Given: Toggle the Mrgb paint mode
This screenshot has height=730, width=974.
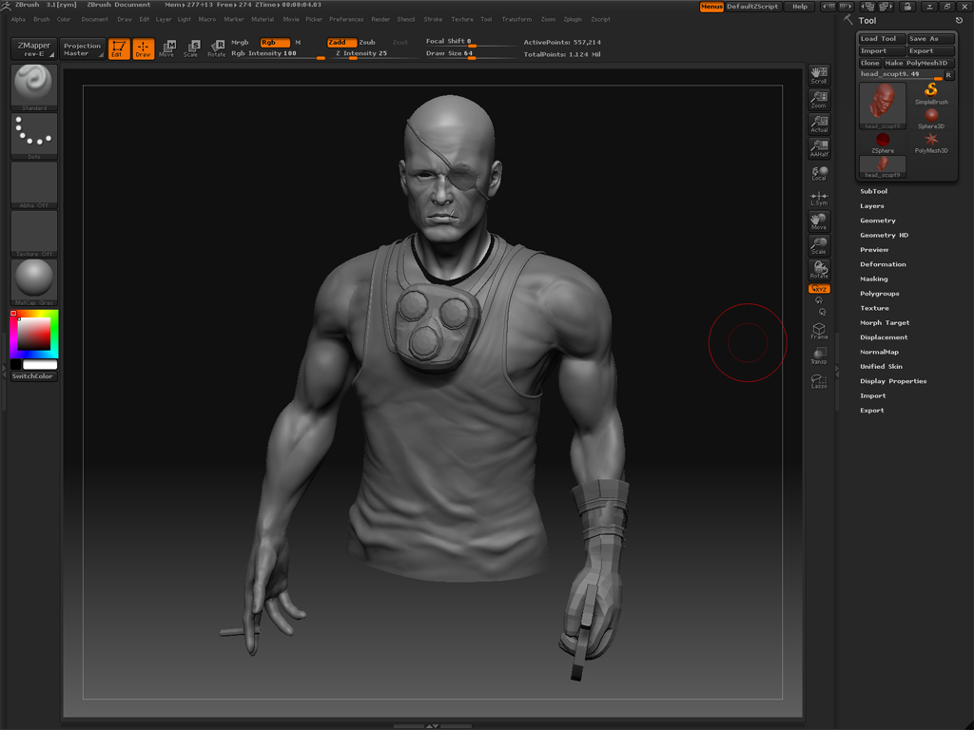Looking at the screenshot, I should tap(240, 42).
